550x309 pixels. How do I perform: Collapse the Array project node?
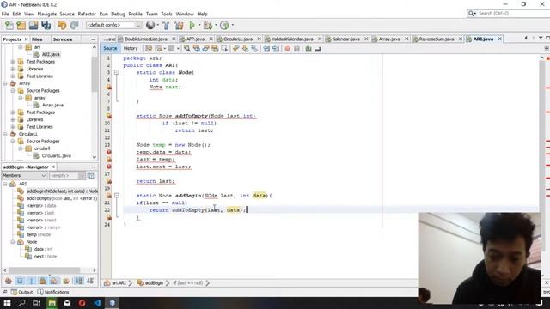point(5,83)
